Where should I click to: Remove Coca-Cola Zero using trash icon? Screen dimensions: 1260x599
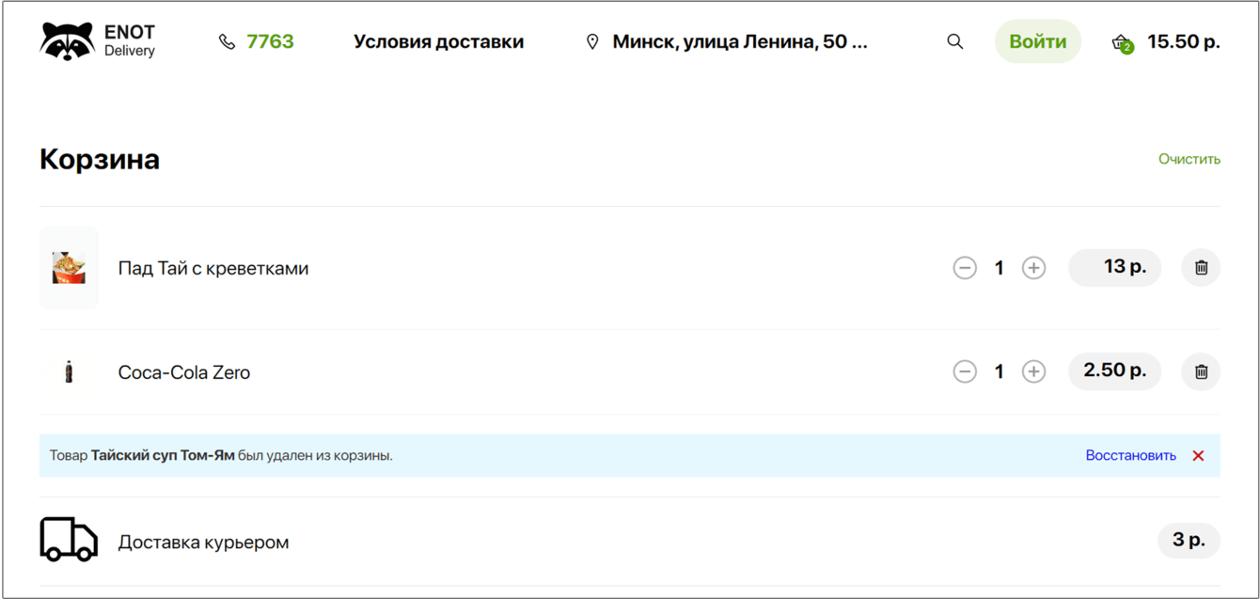pyautogui.click(x=1201, y=371)
